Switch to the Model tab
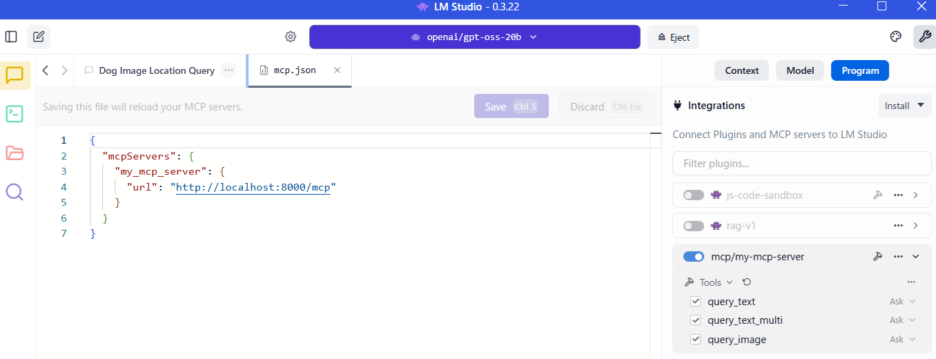936x359 pixels. (800, 70)
